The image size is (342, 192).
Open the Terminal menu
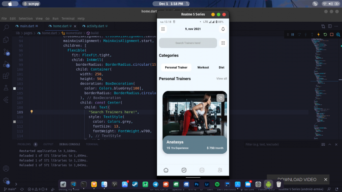[x=68, y=19]
